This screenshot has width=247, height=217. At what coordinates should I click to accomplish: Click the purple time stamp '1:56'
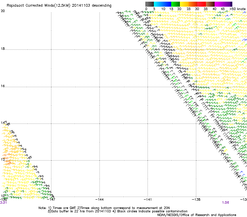[x=225, y=203]
